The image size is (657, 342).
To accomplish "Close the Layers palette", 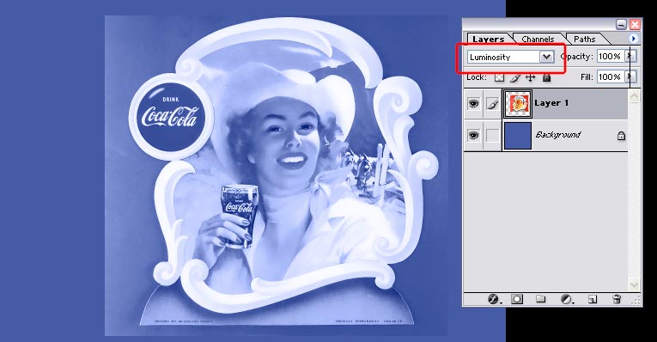I will pos(635,25).
